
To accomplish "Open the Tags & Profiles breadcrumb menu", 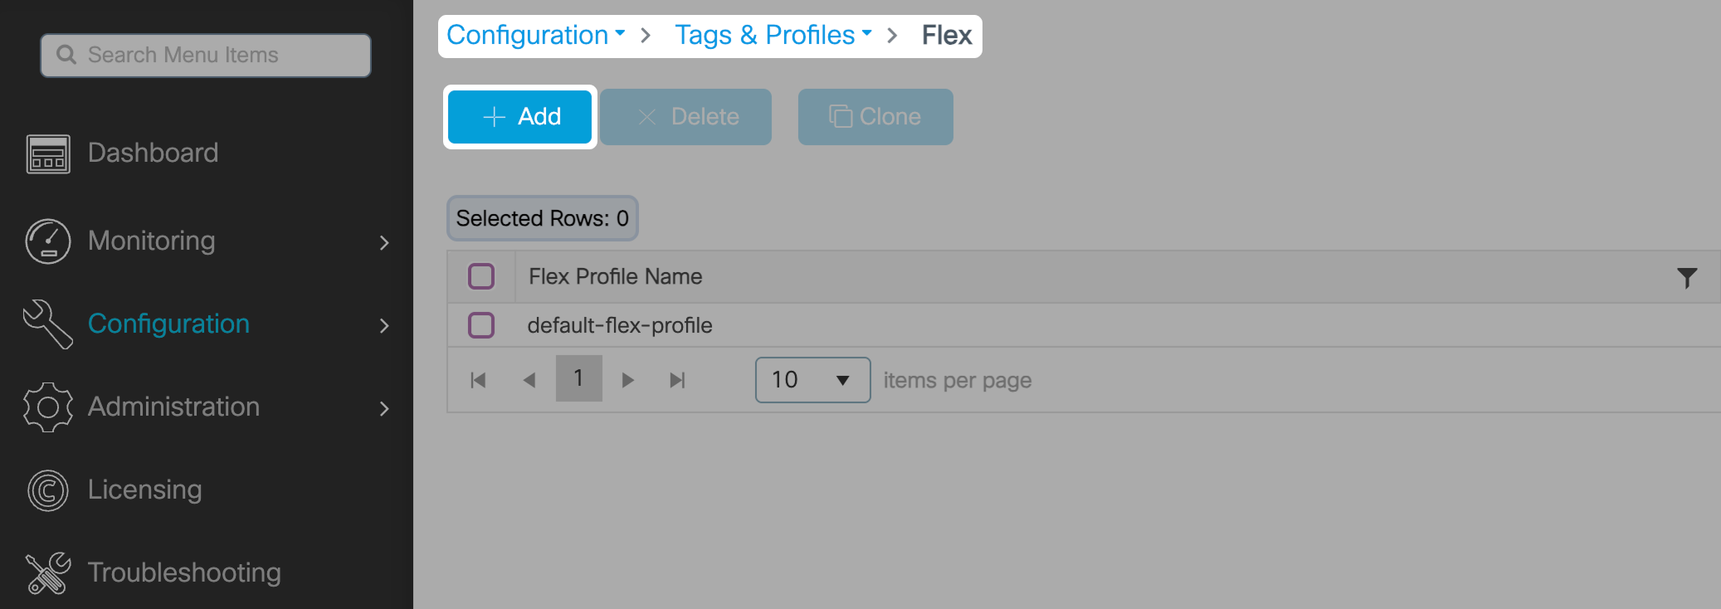I will [x=773, y=35].
